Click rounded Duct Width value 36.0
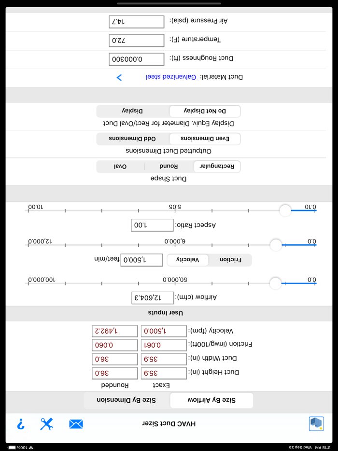Image resolution: width=338 pixels, height=451 pixels. click(115, 359)
